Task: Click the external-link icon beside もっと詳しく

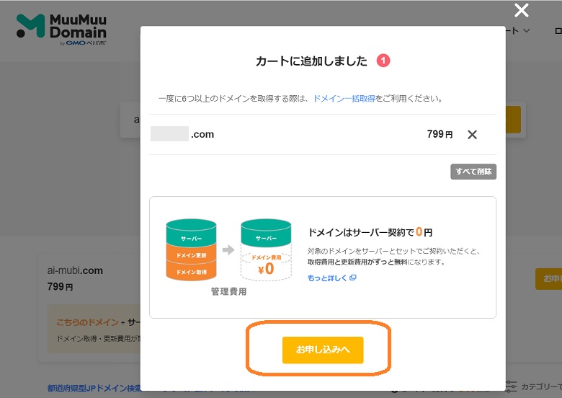Action: pos(352,278)
